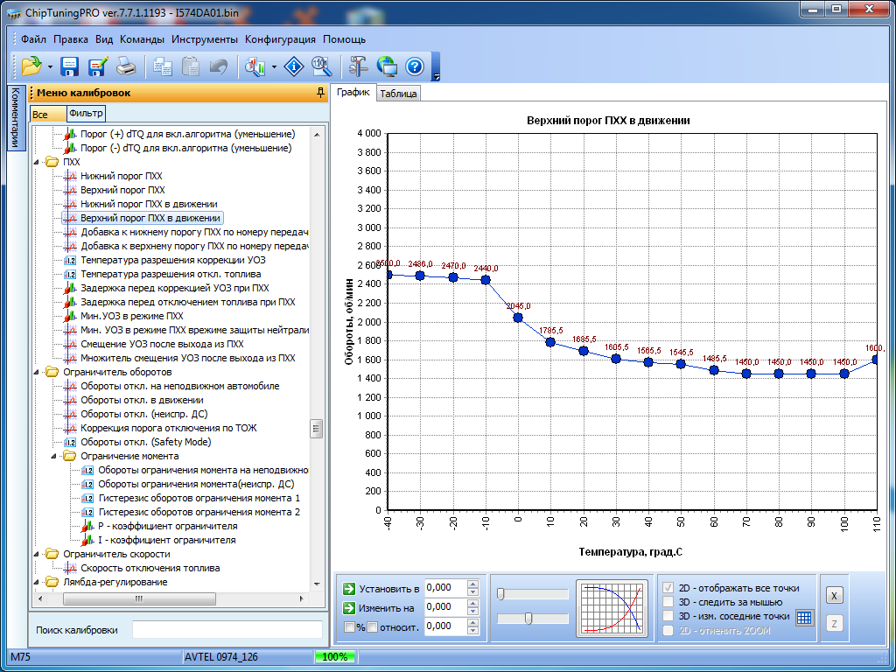Image resolution: width=896 pixels, height=672 pixels.
Task: Toggle '3D - изм. соседние точки' checkbox
Action: (668, 616)
